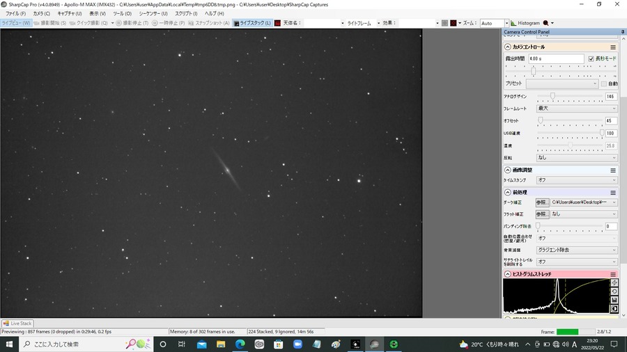This screenshot has width=627, height=352.
Task: Switch to Live View mode (ライブビュー)
Action: pos(16,23)
